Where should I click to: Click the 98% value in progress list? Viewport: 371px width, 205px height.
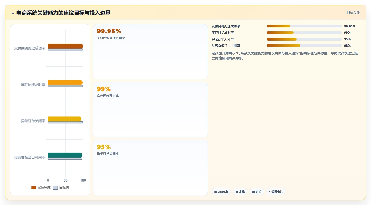347,46
